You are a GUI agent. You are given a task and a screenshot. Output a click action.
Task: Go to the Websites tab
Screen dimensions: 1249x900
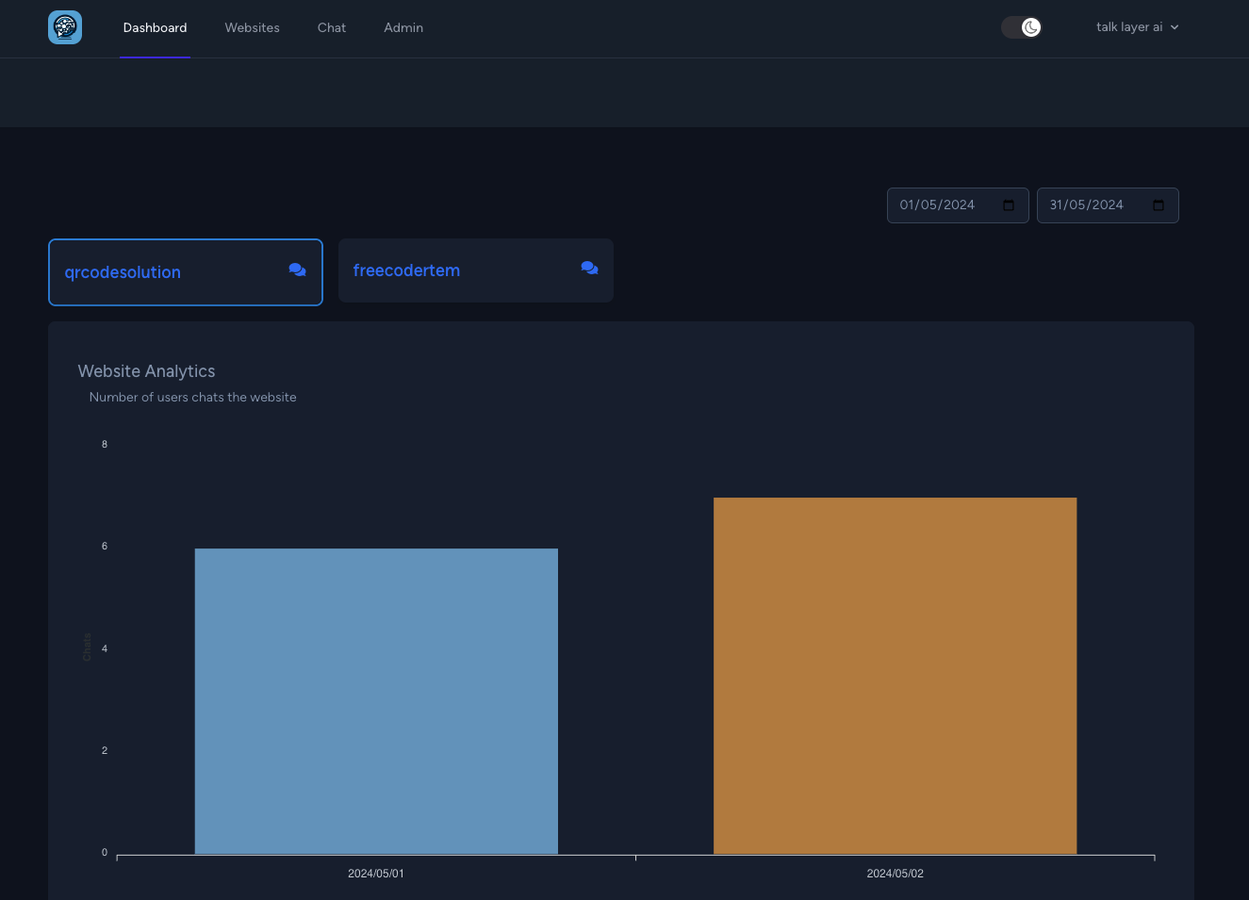pos(252,28)
